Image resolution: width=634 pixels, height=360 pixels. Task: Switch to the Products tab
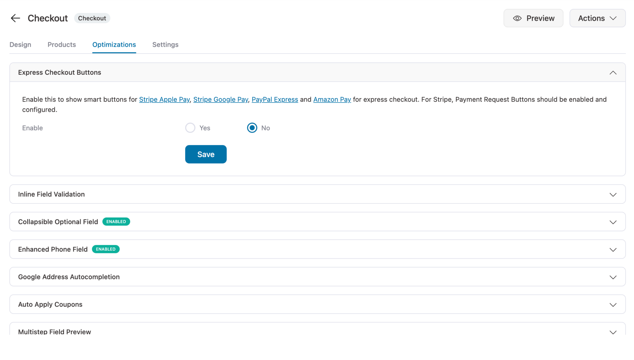coord(61,44)
